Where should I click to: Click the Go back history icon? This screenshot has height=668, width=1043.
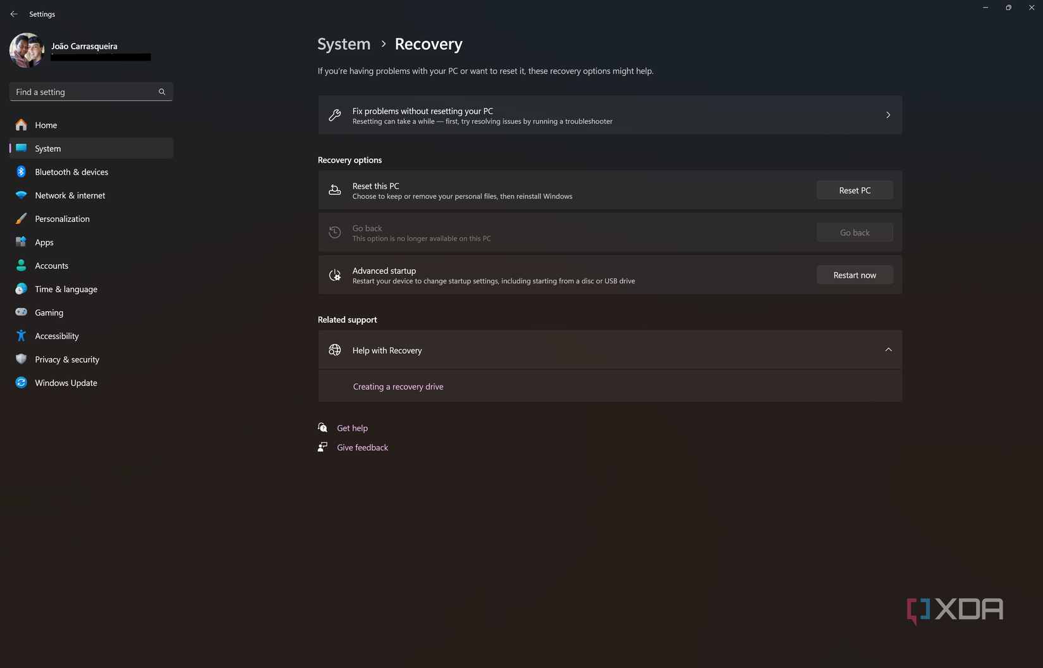point(335,232)
